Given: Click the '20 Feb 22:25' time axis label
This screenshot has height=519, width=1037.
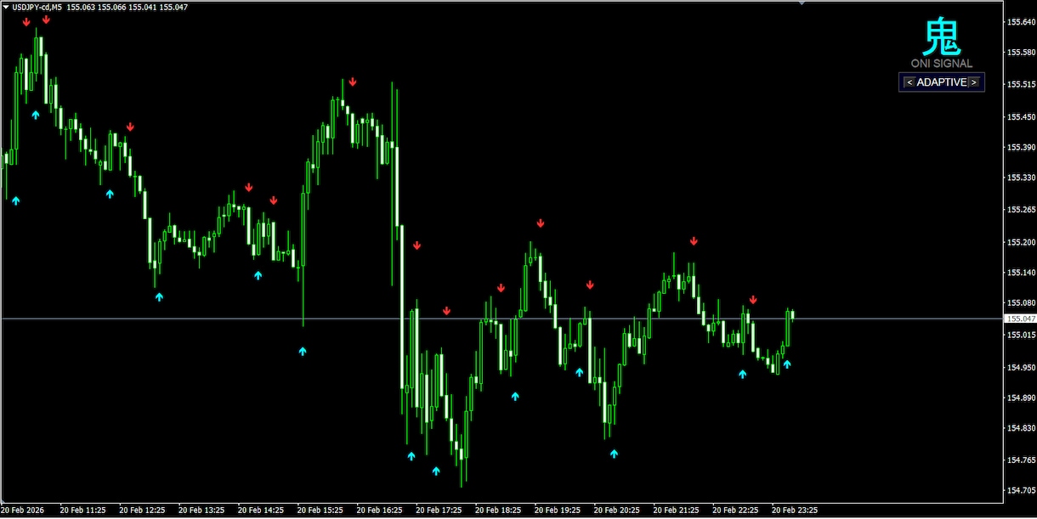Looking at the screenshot, I should [x=736, y=511].
